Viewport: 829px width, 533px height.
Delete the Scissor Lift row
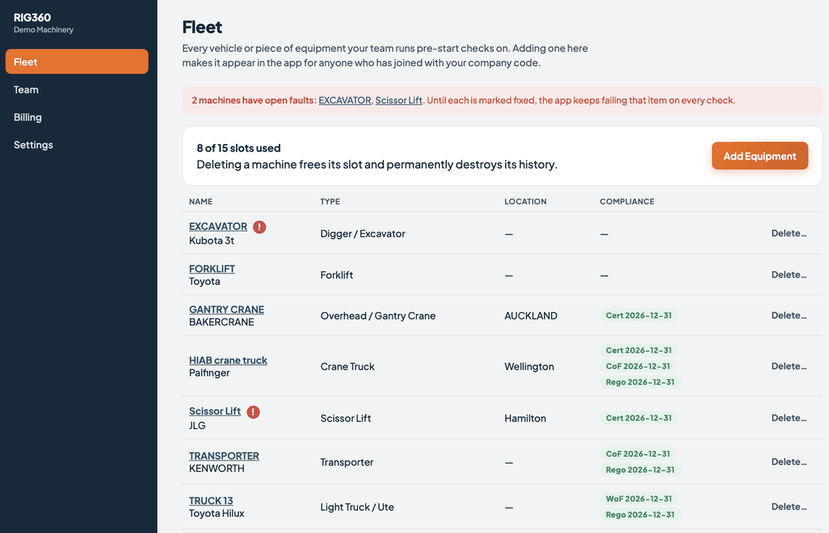[789, 418]
